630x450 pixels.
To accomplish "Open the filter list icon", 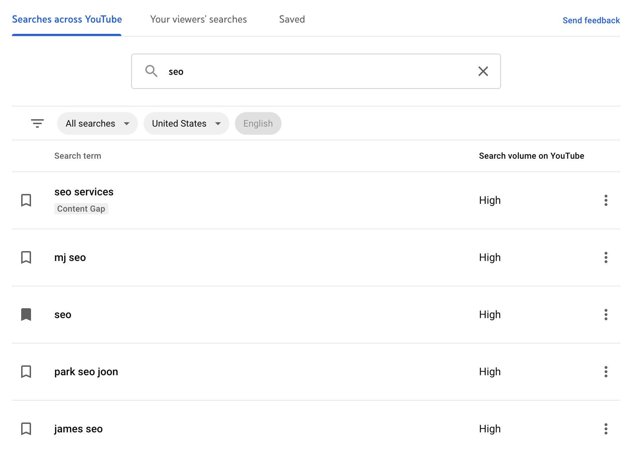I will click(37, 123).
